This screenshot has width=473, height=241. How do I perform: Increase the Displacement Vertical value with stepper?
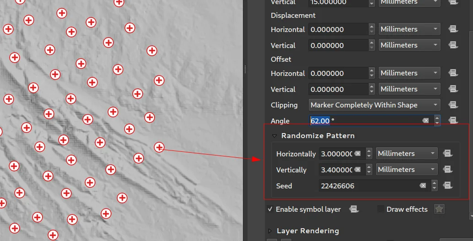(x=371, y=43)
